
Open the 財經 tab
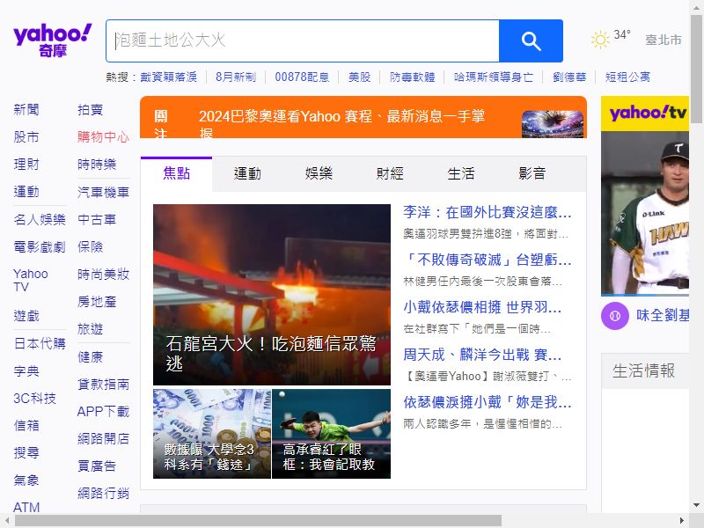tap(390, 173)
